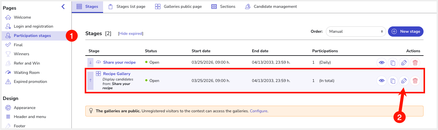The height and width of the screenshot is (130, 438).
Task: Switch to the Sections tab
Action: [223, 7]
